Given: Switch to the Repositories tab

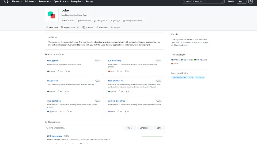Looking at the screenshot, I should coord(70,27).
